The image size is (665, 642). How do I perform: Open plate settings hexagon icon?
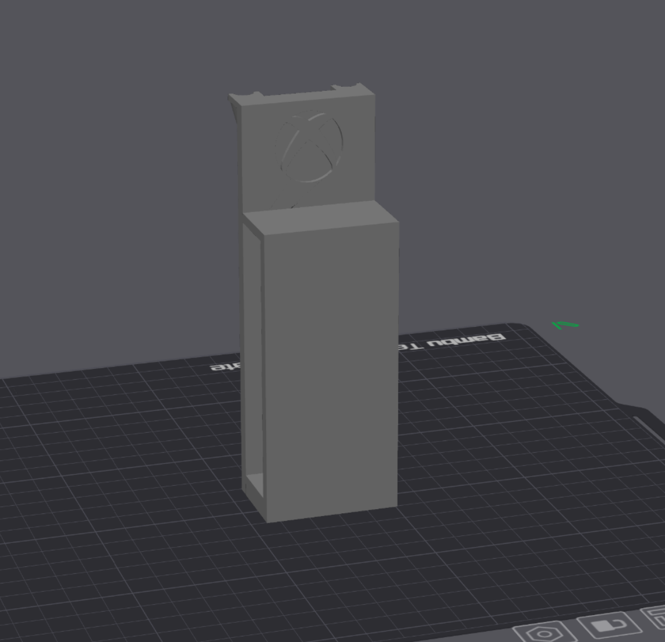546,633
